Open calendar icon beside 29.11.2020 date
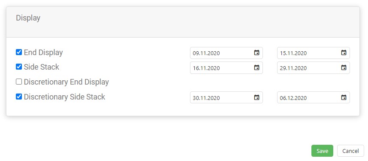This screenshot has height=161, width=368. click(x=344, y=68)
